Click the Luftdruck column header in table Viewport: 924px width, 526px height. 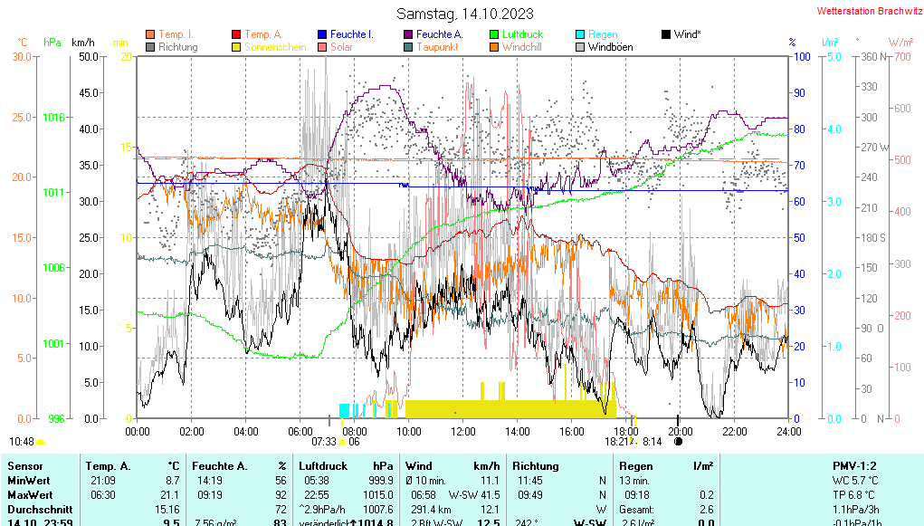pos(324,465)
